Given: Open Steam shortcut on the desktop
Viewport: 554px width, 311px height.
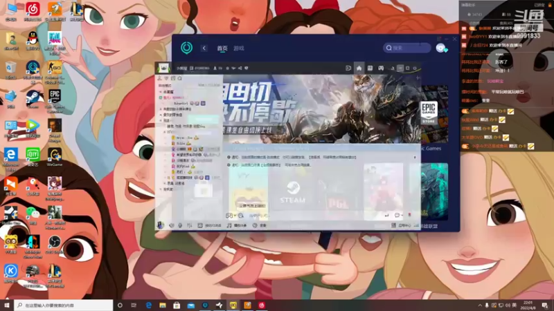Looking at the screenshot, I should (x=33, y=99).
